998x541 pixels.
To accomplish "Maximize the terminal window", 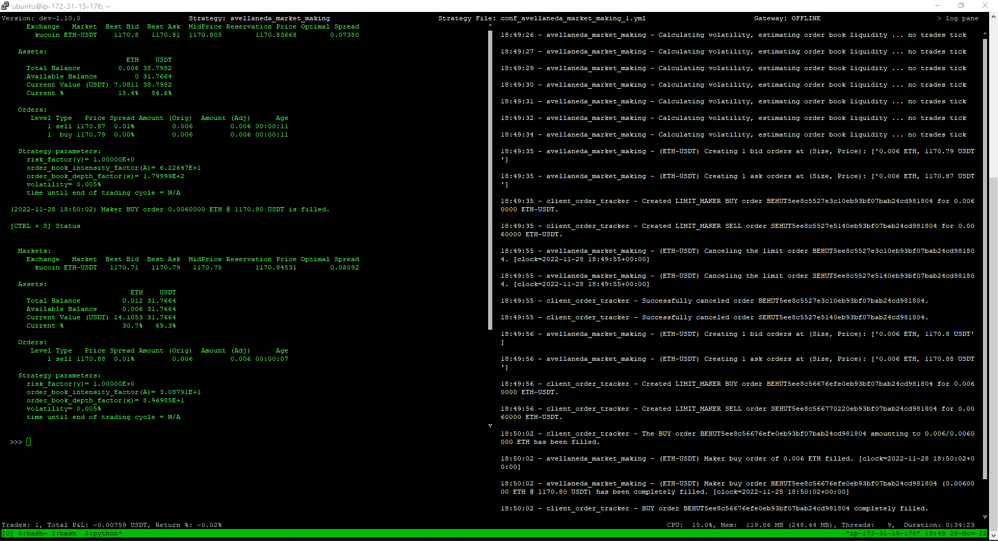I will 961,6.
